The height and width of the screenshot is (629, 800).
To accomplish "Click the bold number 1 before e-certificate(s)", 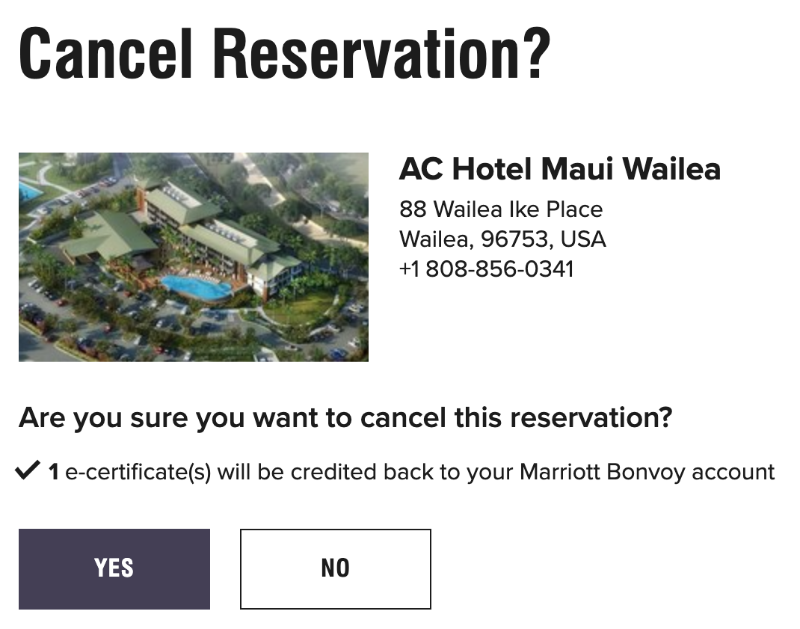I will click(x=54, y=473).
